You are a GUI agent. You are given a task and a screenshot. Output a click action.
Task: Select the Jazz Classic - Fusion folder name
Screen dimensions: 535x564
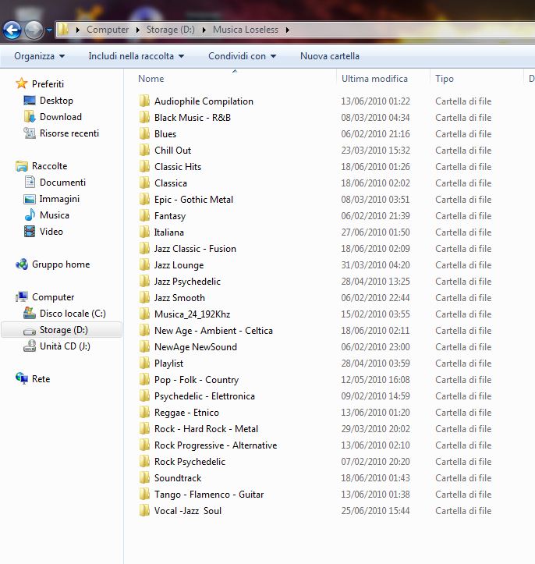point(195,249)
